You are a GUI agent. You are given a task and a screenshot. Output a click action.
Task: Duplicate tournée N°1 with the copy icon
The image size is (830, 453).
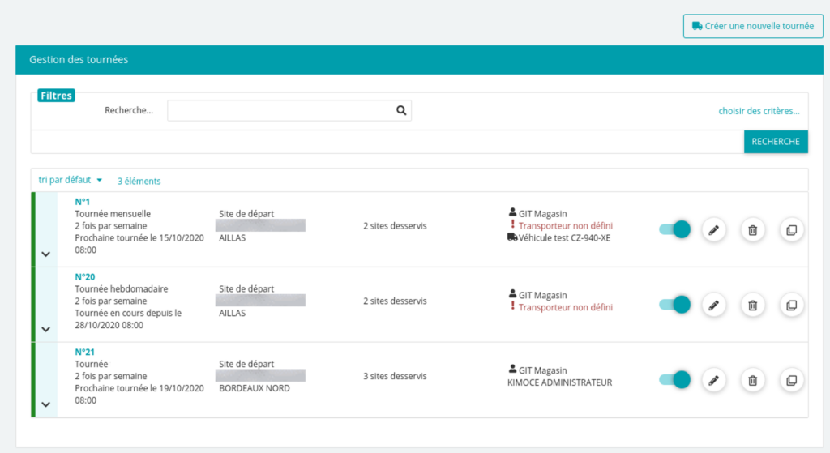[792, 230]
